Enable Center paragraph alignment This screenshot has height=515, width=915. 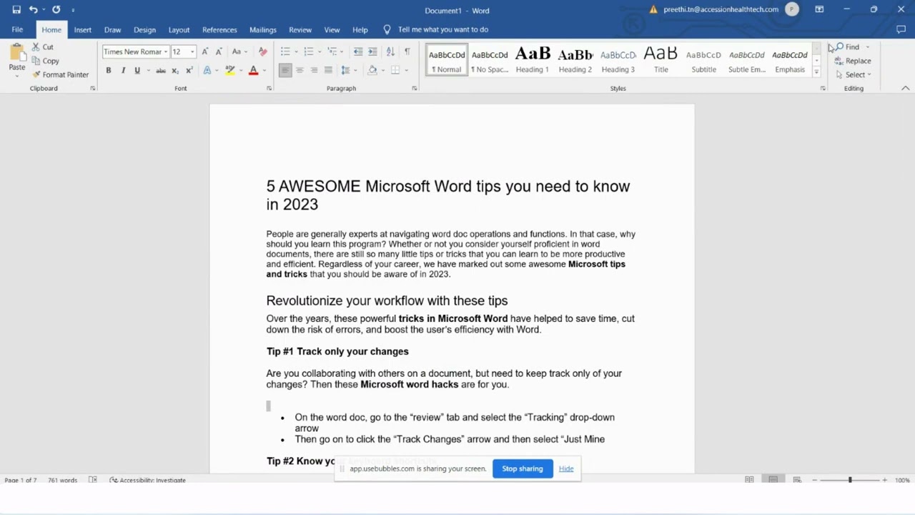pos(300,70)
